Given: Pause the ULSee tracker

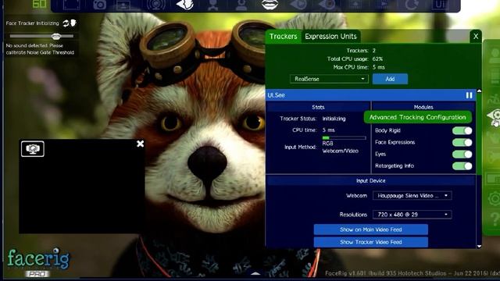Looking at the screenshot, I should click(x=469, y=95).
